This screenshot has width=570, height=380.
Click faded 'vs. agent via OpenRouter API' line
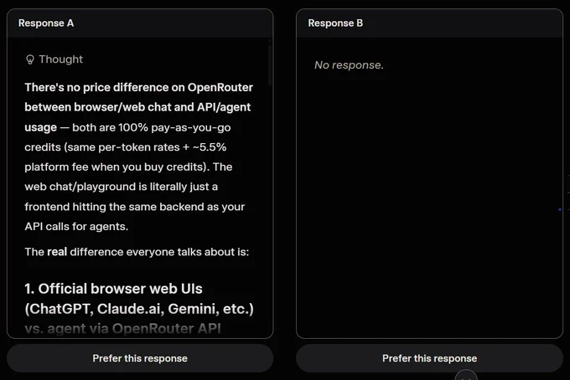pos(122,328)
